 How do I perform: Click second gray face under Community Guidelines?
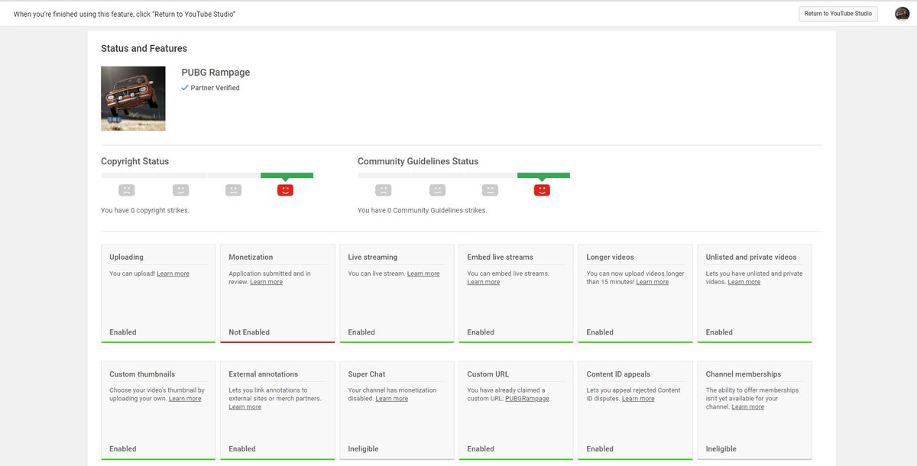tap(437, 190)
